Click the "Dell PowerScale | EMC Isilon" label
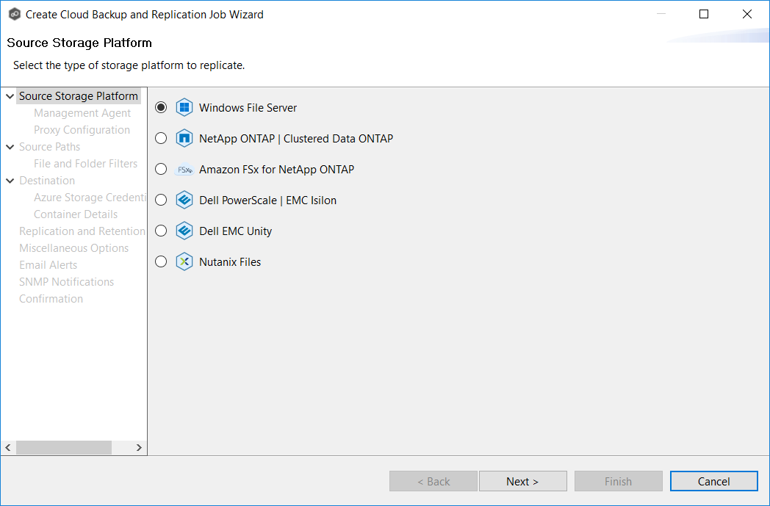 [267, 200]
